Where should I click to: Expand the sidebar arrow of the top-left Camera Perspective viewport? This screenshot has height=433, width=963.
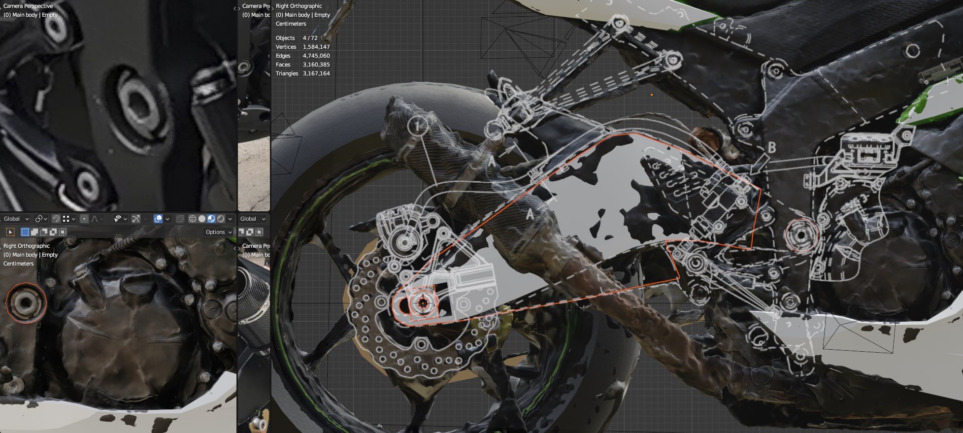(234, 7)
